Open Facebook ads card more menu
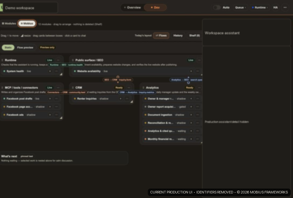 (56, 115)
